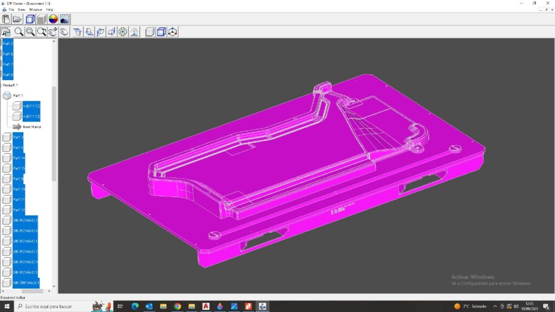The image size is (555, 312).
Task: Expand the Part1.3 tree node icon
Action: pos(7,137)
